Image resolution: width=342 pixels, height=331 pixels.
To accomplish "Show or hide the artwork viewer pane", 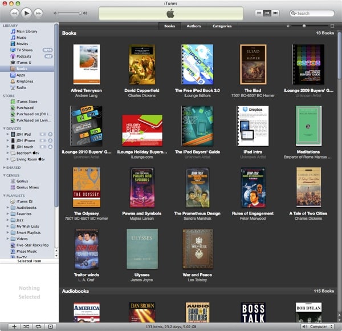I will click(x=51, y=326).
